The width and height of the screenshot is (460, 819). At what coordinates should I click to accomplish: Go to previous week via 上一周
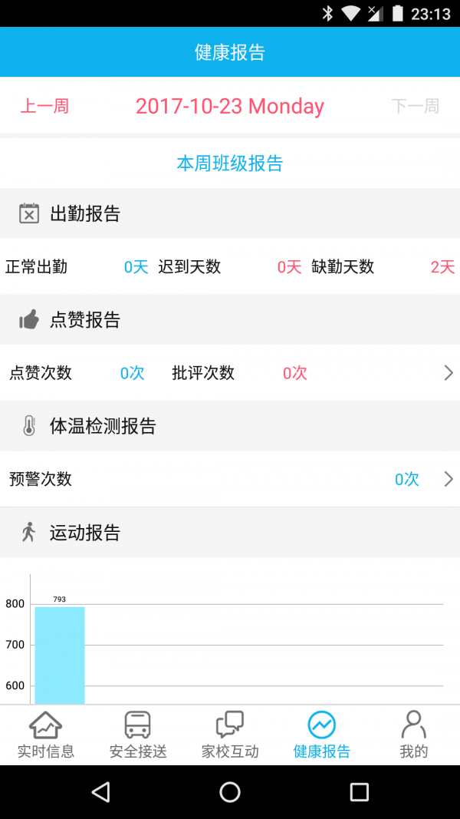pos(44,106)
